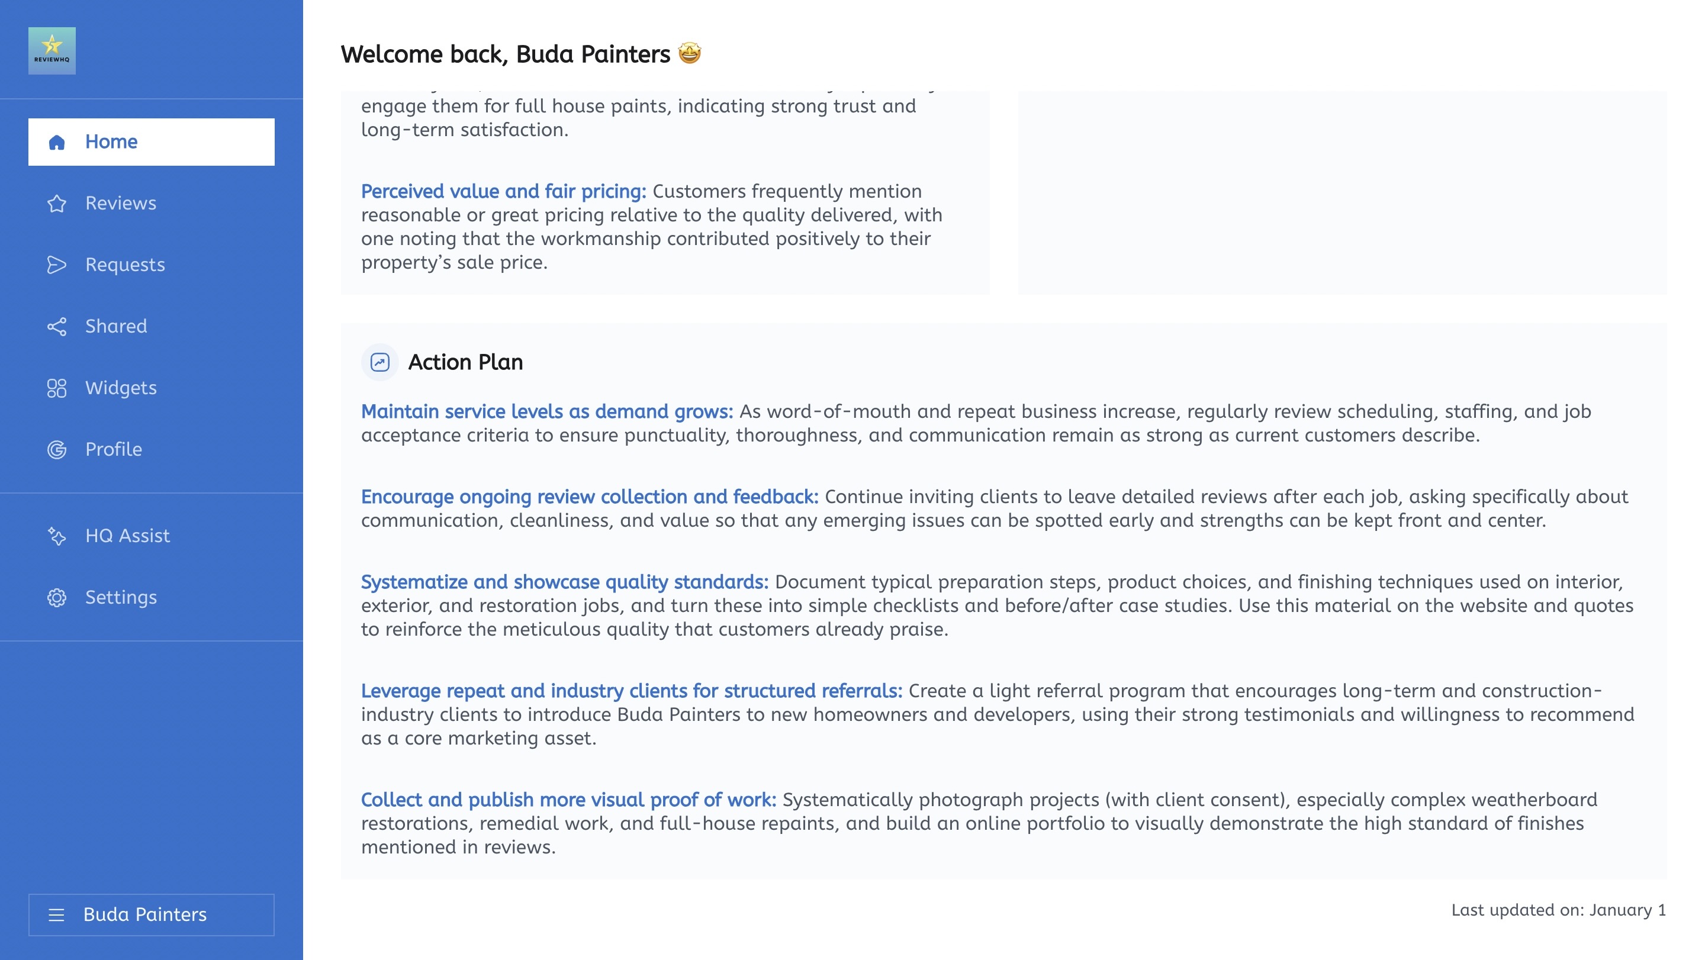The width and height of the screenshot is (1705, 960).
Task: Select Encourage ongoing review collection and feedback
Action: coord(589,497)
